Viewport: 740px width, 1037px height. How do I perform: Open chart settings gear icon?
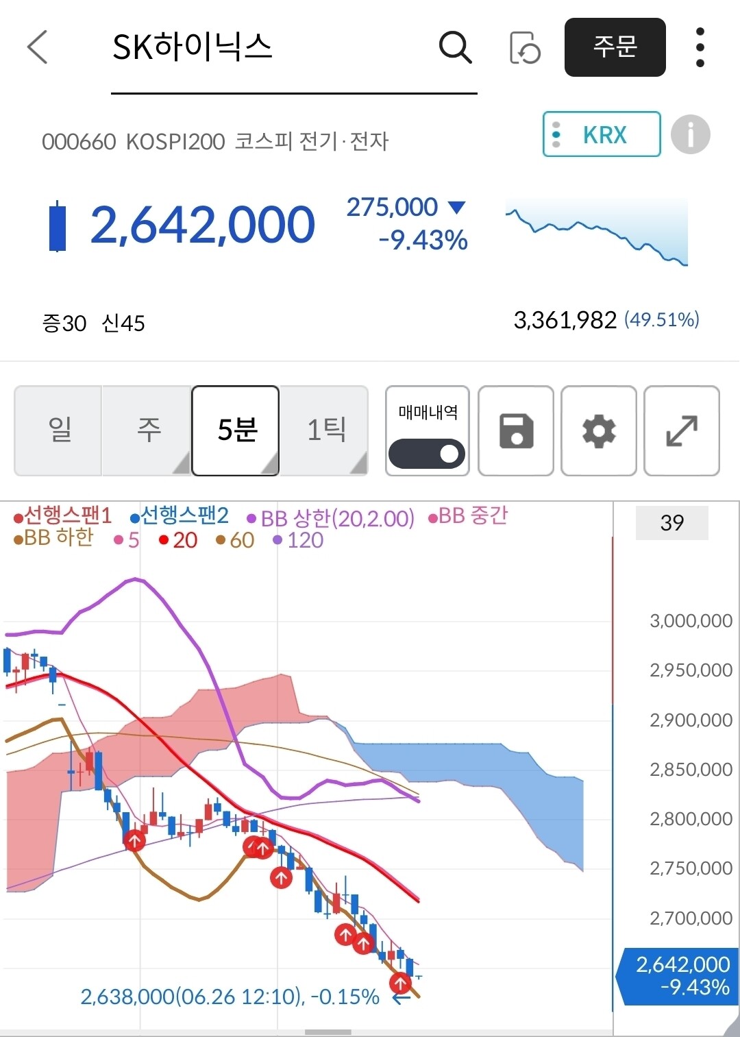point(599,431)
